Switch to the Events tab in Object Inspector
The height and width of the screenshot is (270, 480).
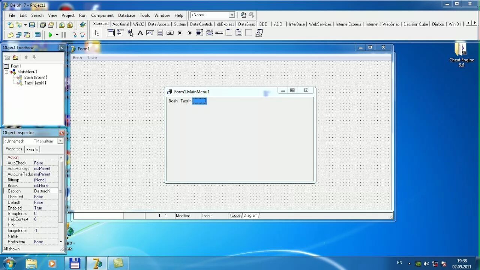pyautogui.click(x=32, y=149)
